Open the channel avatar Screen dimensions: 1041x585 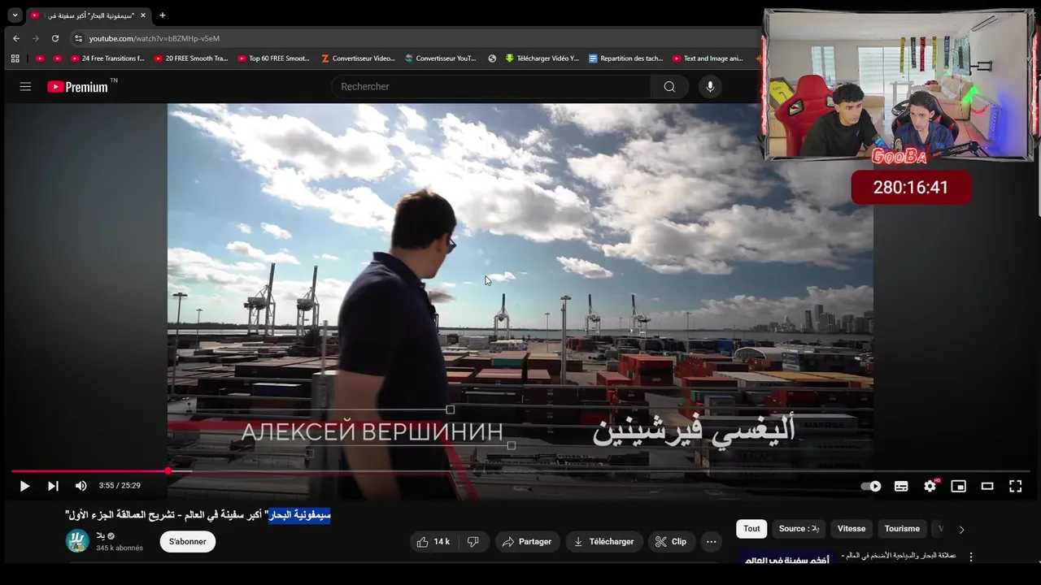click(x=77, y=541)
